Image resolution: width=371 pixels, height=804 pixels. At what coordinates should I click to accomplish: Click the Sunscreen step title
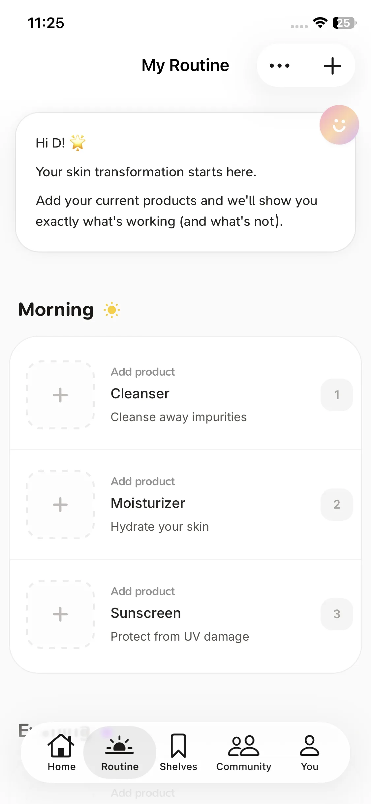(146, 613)
